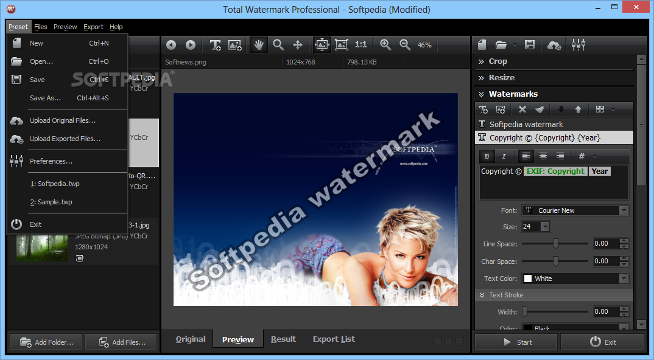This screenshot has width=654, height=360.
Task: Add image watermark from the center toolbar
Action: 235,44
